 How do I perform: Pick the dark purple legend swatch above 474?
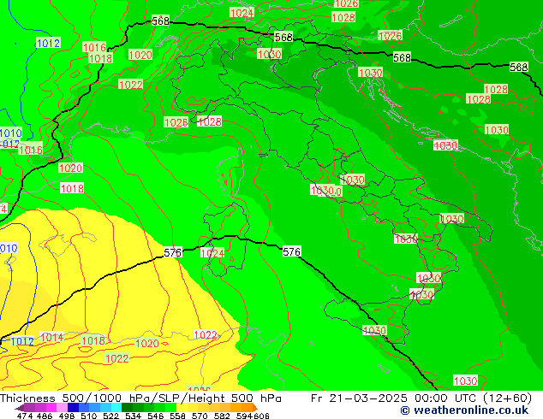[29, 407]
